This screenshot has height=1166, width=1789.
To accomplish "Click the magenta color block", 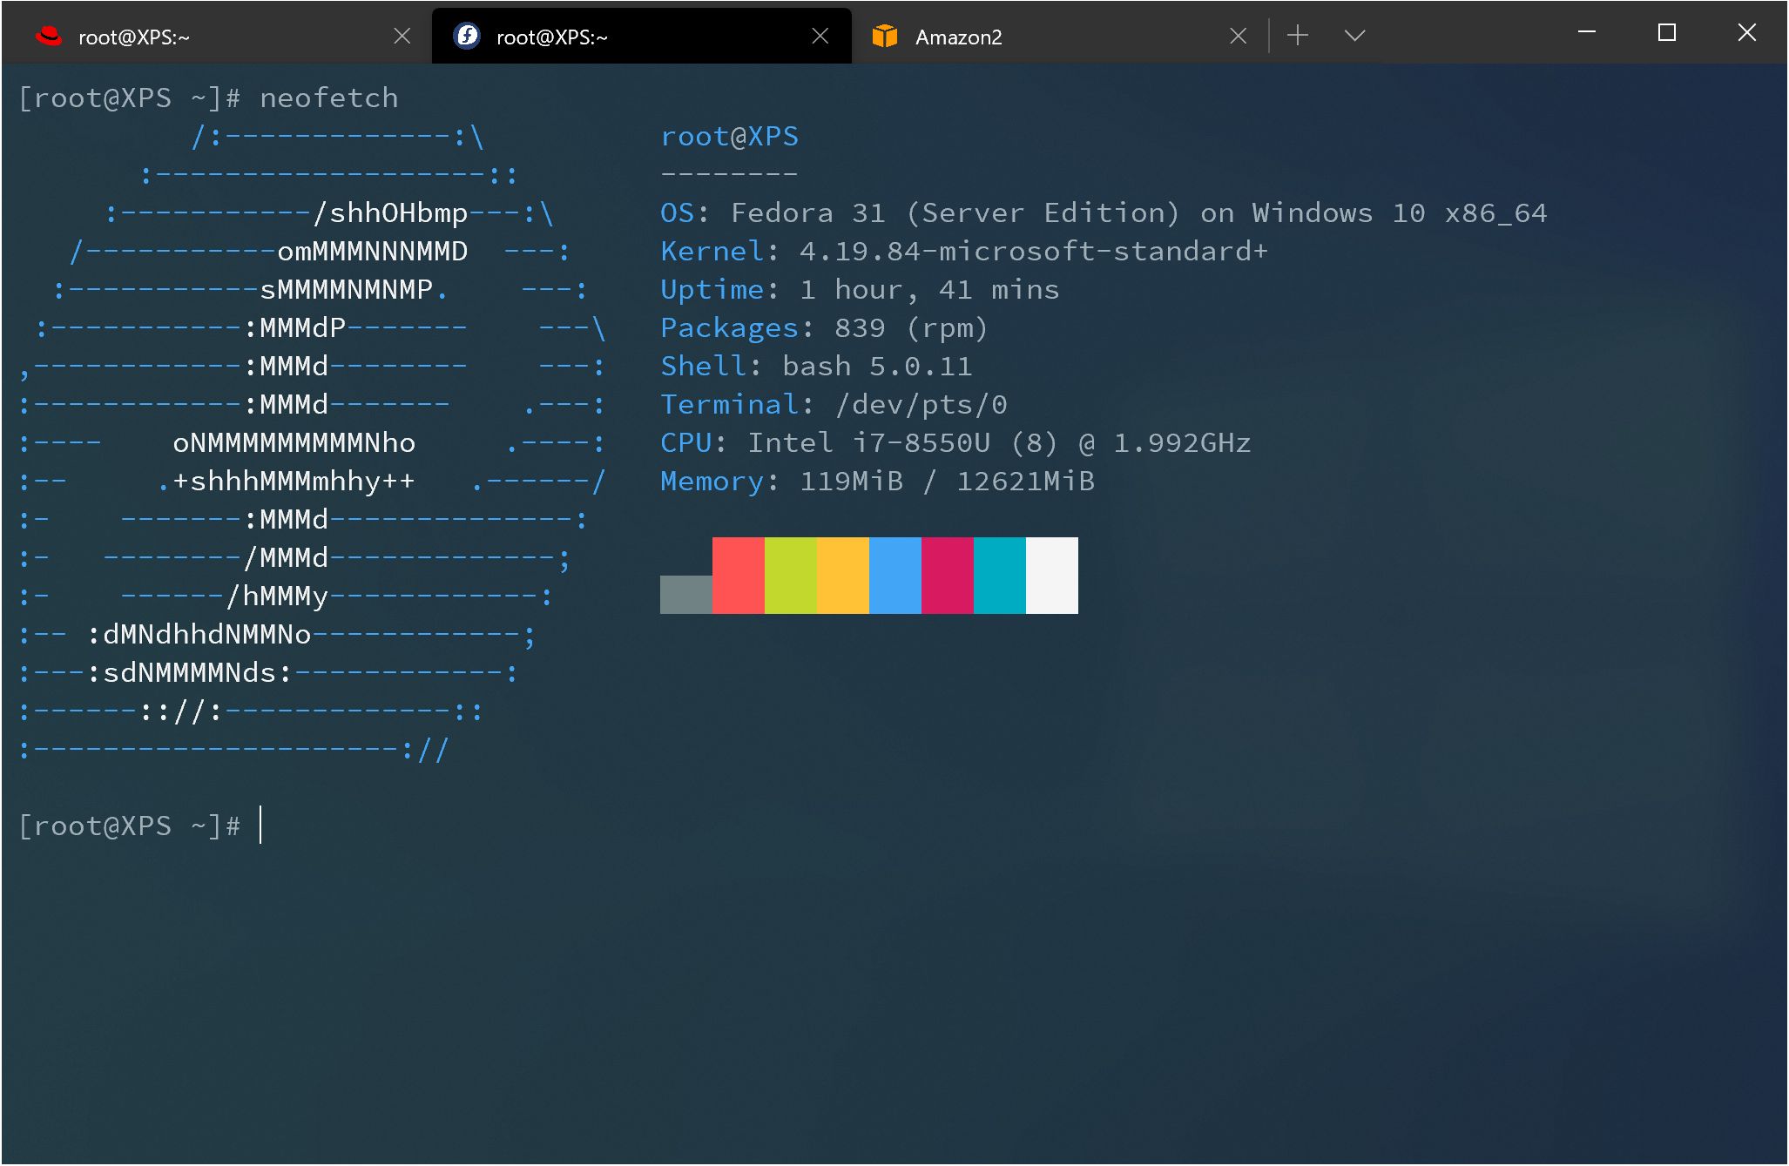I will (x=948, y=576).
